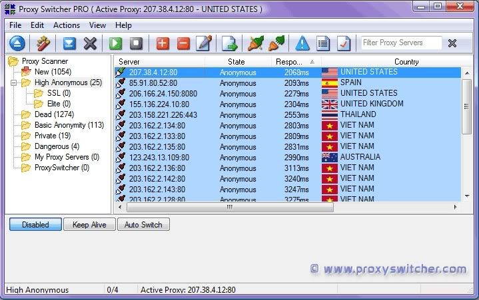Remove proxy with red minus icon
Image resolution: width=479 pixels, height=300 pixels.
click(184, 43)
